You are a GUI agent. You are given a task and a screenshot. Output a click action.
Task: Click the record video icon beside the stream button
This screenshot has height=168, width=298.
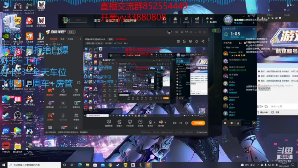tap(174, 123)
